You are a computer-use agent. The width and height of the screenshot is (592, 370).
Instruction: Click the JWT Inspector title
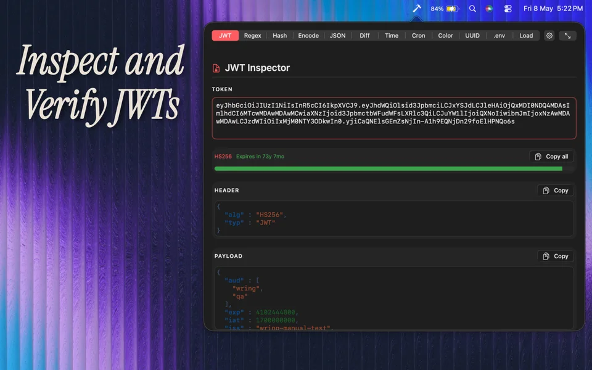tap(258, 68)
